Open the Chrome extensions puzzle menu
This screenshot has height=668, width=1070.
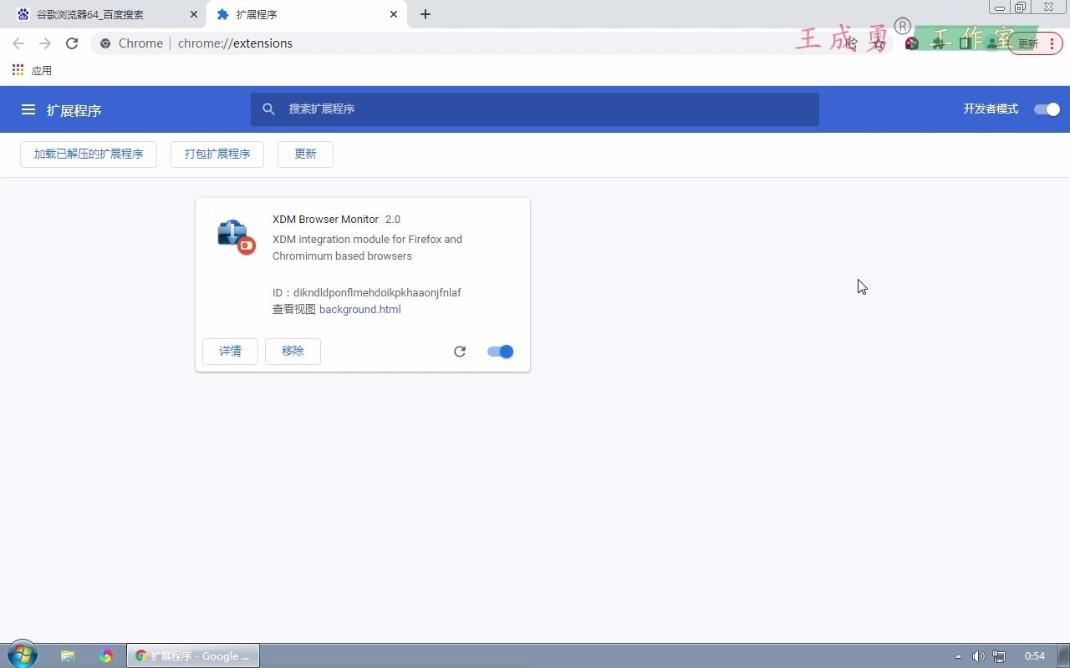[940, 43]
